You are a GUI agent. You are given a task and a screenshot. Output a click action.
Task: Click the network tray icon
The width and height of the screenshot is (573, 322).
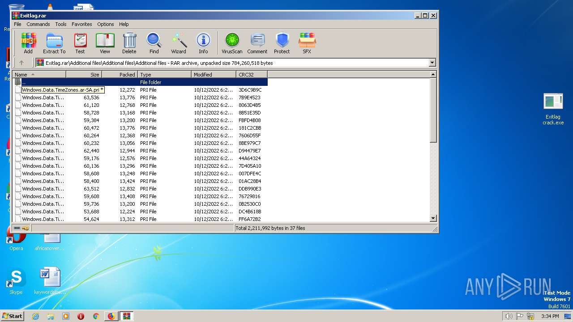click(x=530, y=316)
